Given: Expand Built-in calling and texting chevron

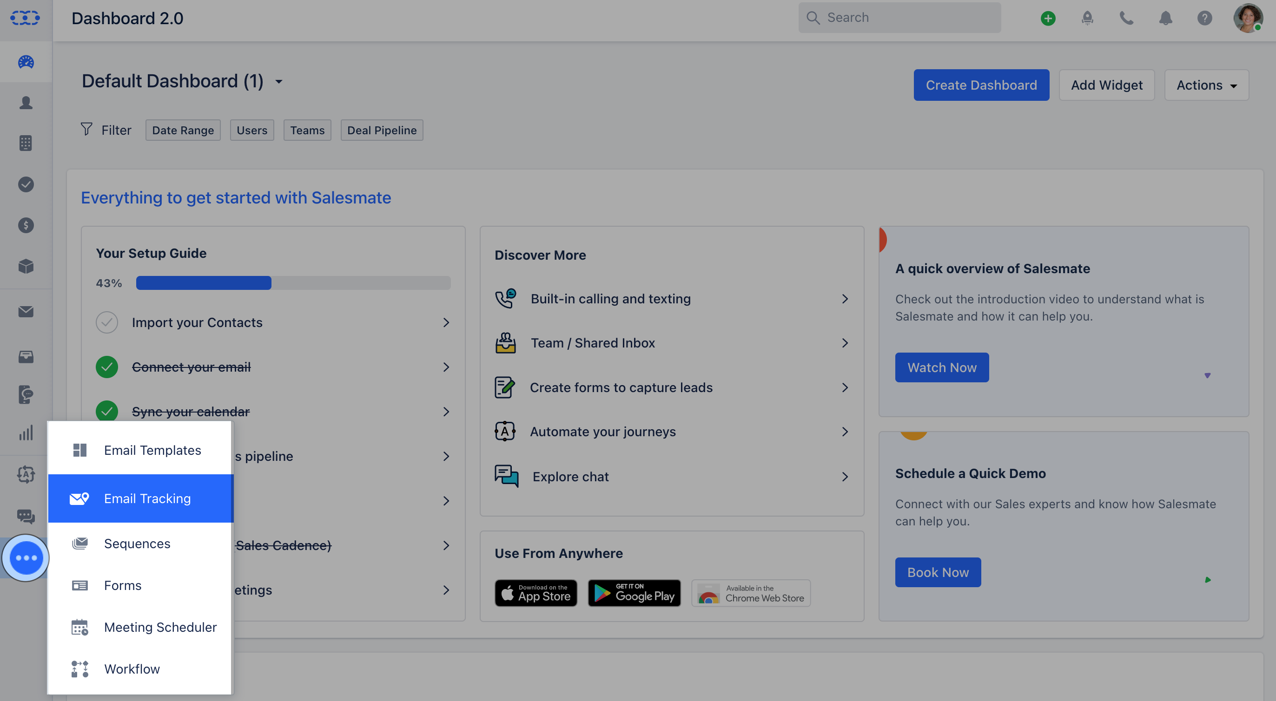Looking at the screenshot, I should click(x=845, y=299).
